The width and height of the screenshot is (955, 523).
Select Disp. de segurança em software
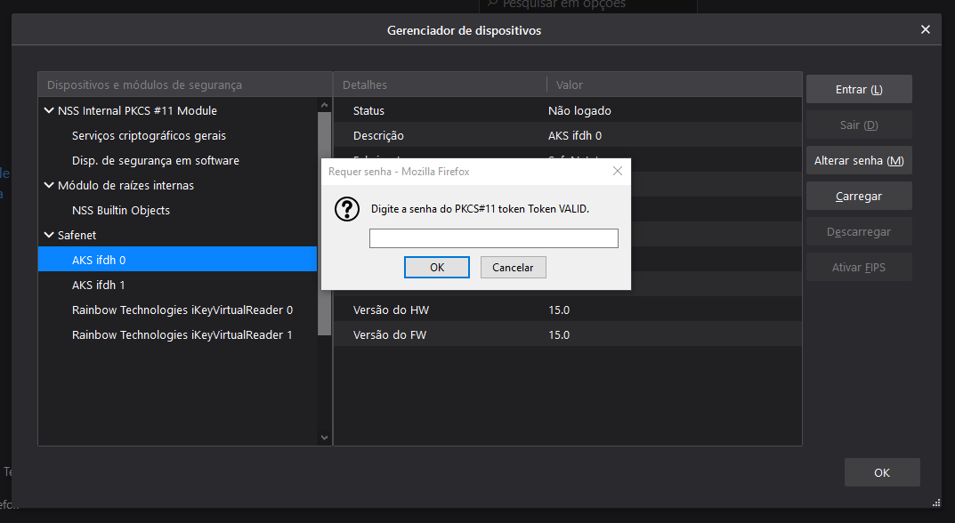pyautogui.click(x=155, y=161)
